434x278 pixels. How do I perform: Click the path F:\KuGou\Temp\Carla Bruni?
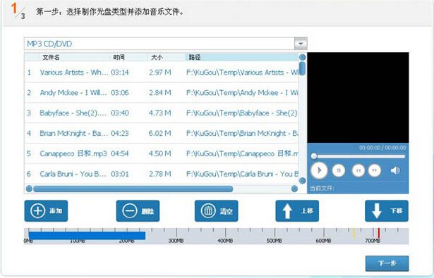pyautogui.click(x=242, y=174)
